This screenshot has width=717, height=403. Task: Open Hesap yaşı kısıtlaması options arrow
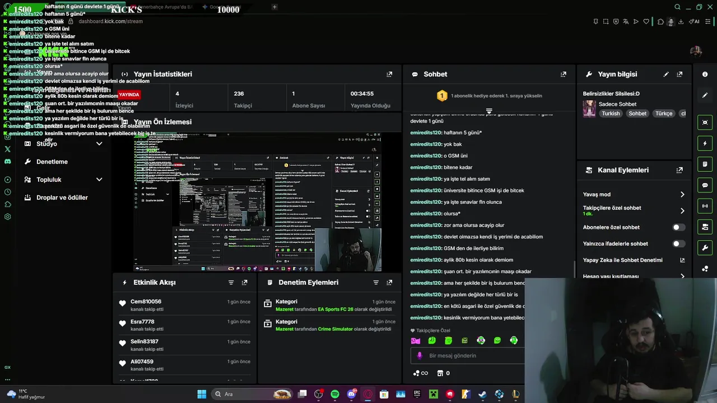682,276
